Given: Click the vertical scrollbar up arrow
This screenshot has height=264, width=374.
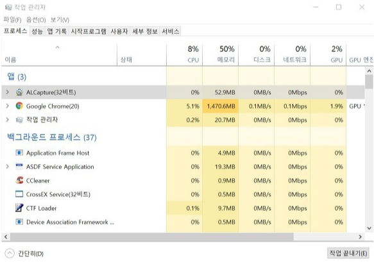Looking at the screenshot, I should [x=369, y=71].
